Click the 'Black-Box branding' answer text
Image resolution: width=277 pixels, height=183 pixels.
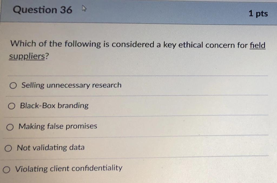[x=54, y=106]
